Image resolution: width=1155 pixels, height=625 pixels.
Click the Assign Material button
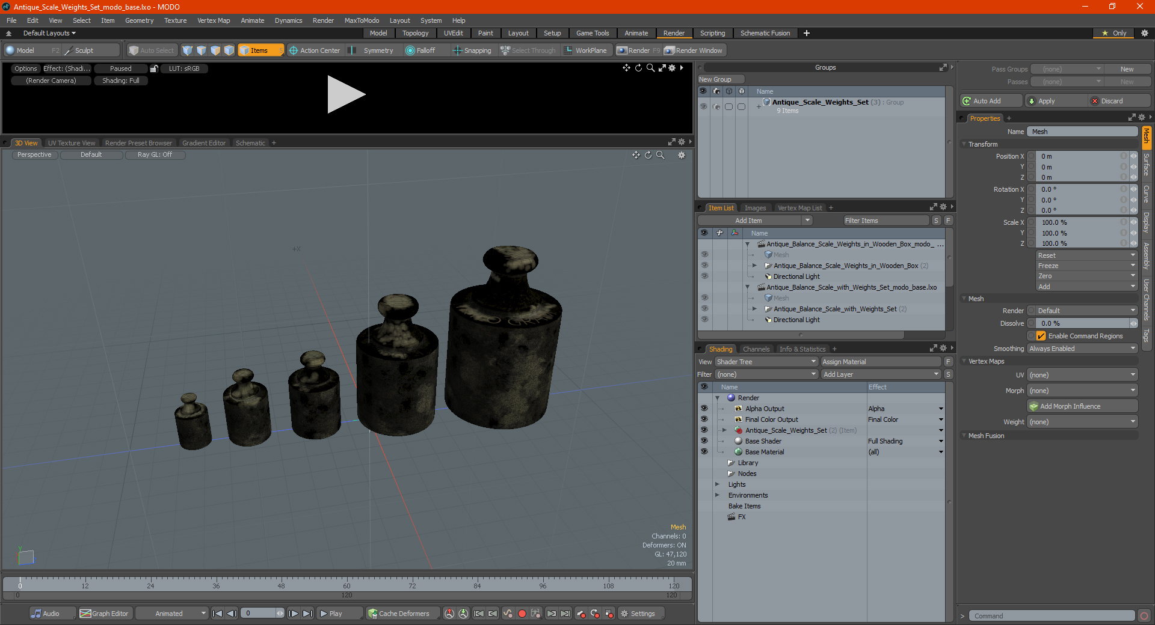(x=881, y=362)
